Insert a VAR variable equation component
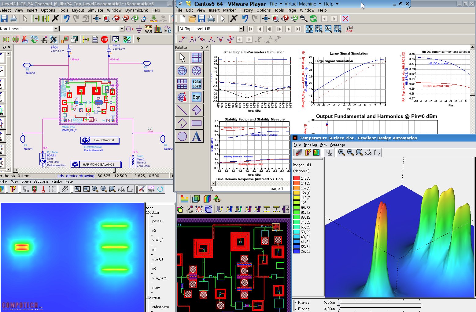This screenshot has width=476, height=312. (149, 29)
